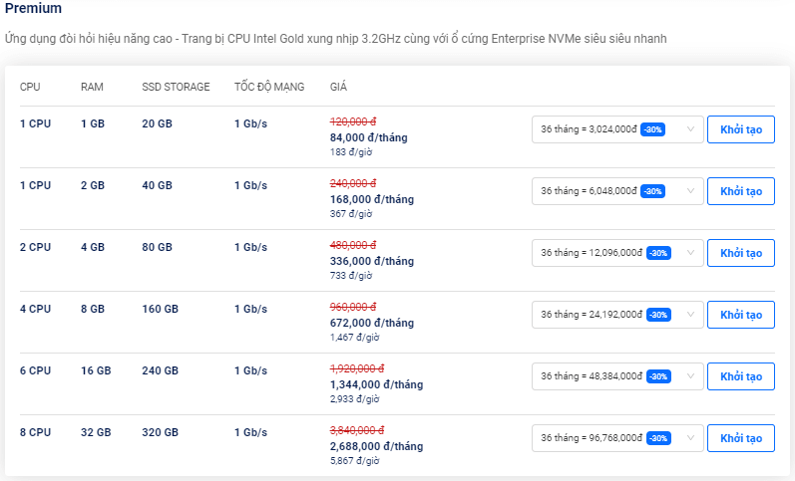This screenshot has width=795, height=481.
Task: Click Khởi tạo for the 2,688,000 đ/tháng plan
Action: (x=741, y=438)
